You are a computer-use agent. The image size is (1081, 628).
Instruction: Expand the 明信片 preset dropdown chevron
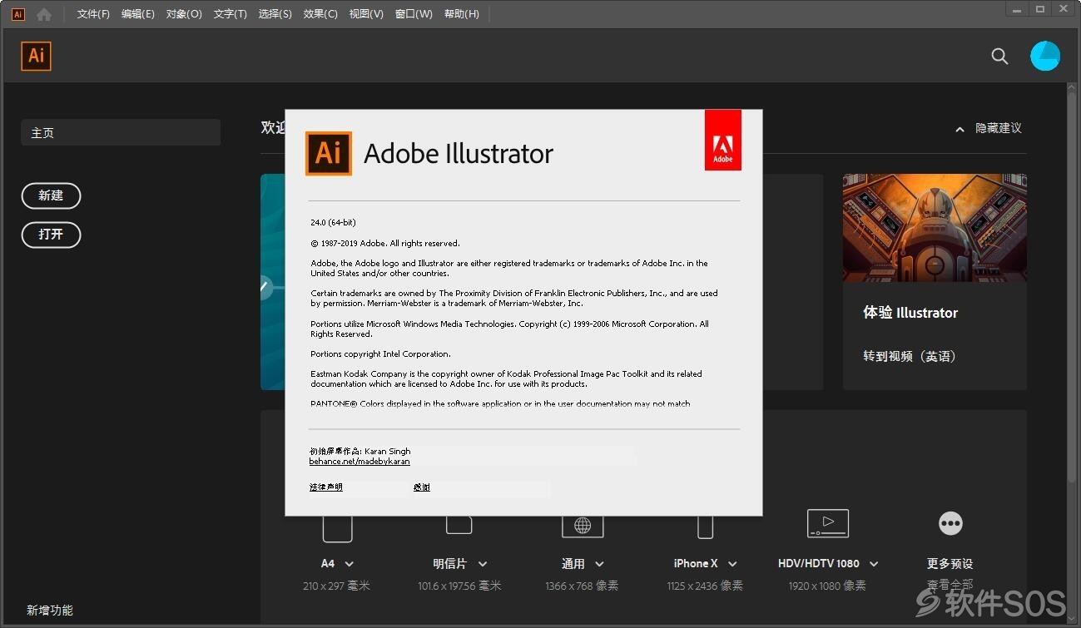[483, 564]
